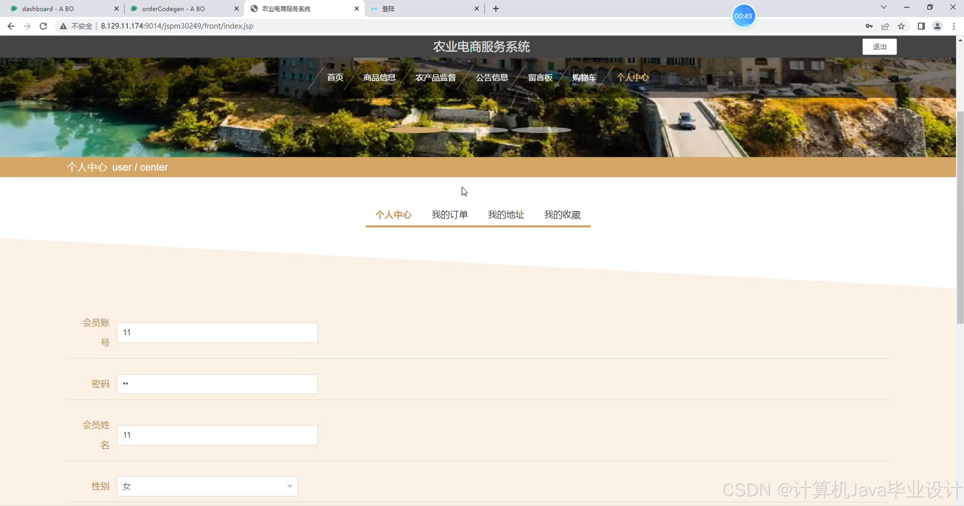964x506 pixels.
Task: Click the 退出 logout button
Action: coord(879,46)
